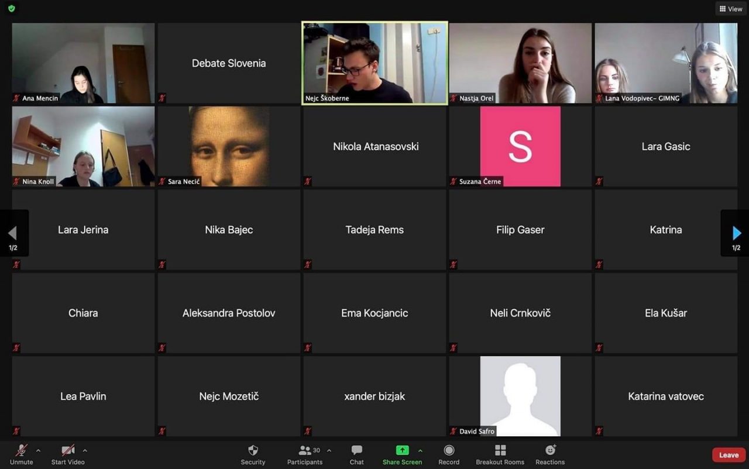Go to next gallery page arrow
The height and width of the screenshot is (469, 749).
pyautogui.click(x=736, y=233)
